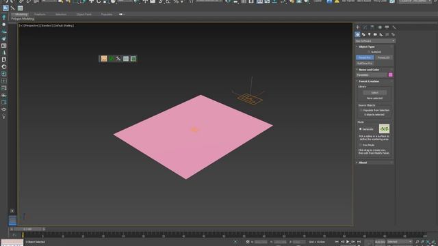The height and width of the screenshot is (246, 438).
Task: Open the ribbon options dropdown arrow
Action: pyautogui.click(x=124, y=14)
